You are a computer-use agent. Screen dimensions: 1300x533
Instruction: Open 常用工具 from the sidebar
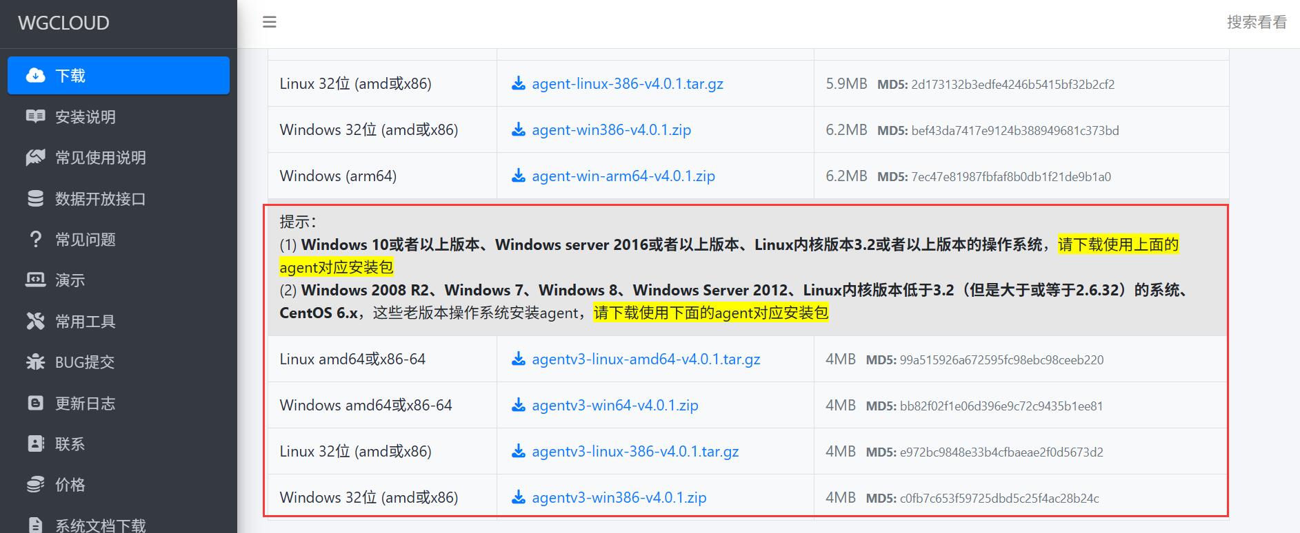(119, 321)
